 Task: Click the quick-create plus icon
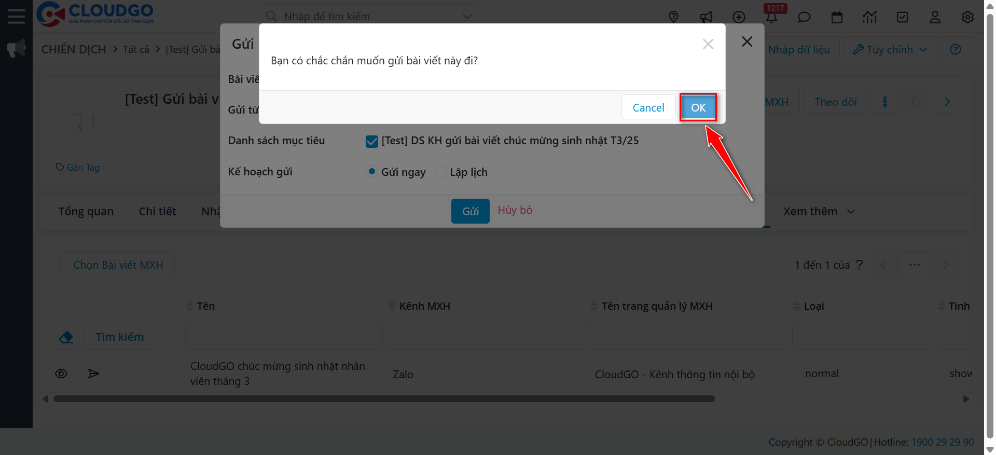pos(739,17)
